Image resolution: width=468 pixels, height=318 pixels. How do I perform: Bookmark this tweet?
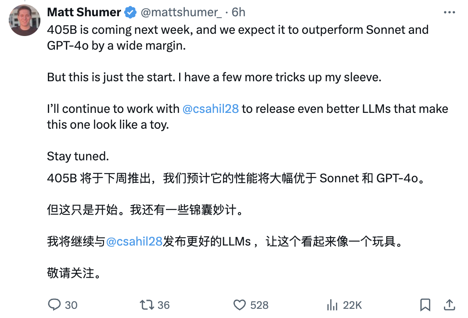(425, 304)
